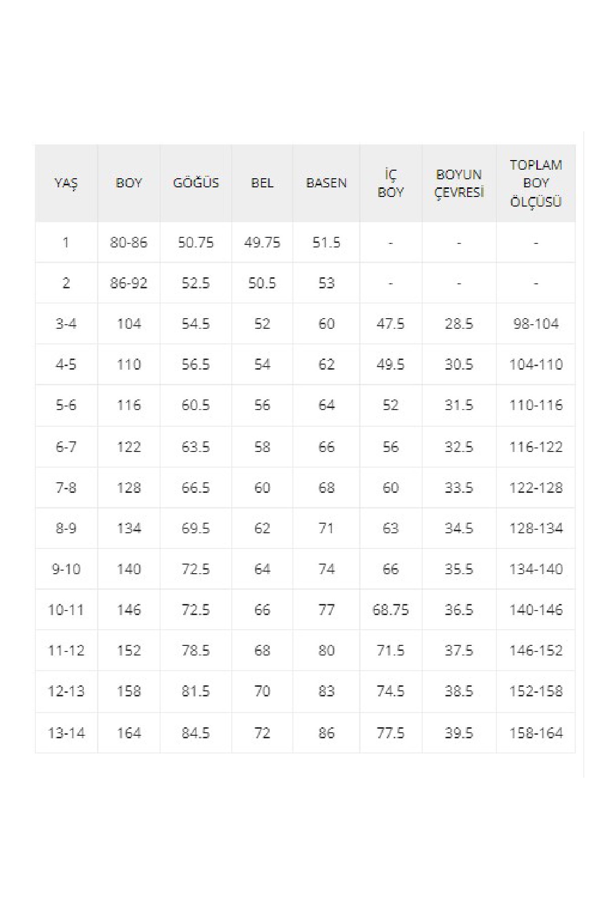Select the BOYUN ÇEVRESİ column header
The image size is (606, 909).
(x=459, y=184)
